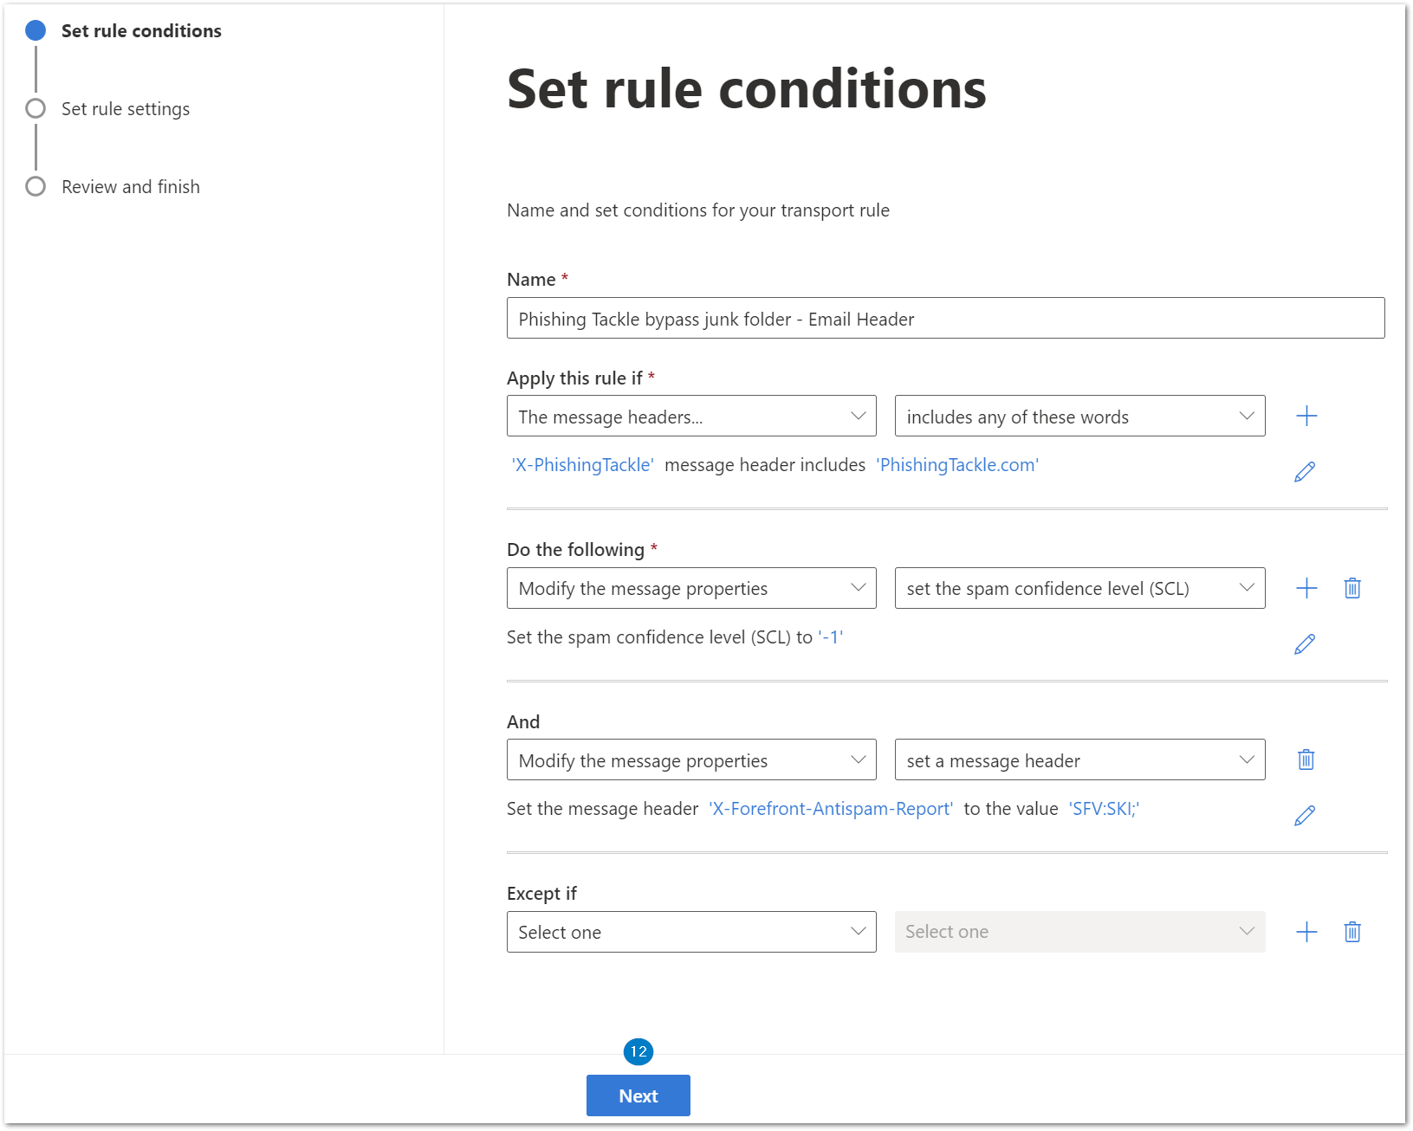Click the '-1' SCL value link

[x=831, y=637]
